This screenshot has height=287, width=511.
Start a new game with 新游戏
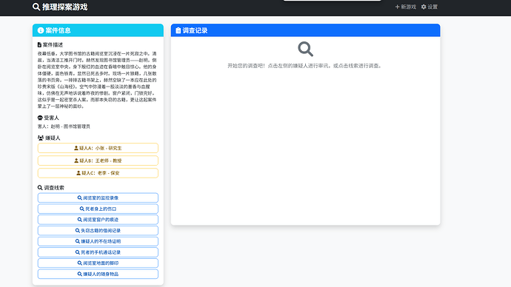(x=406, y=7)
